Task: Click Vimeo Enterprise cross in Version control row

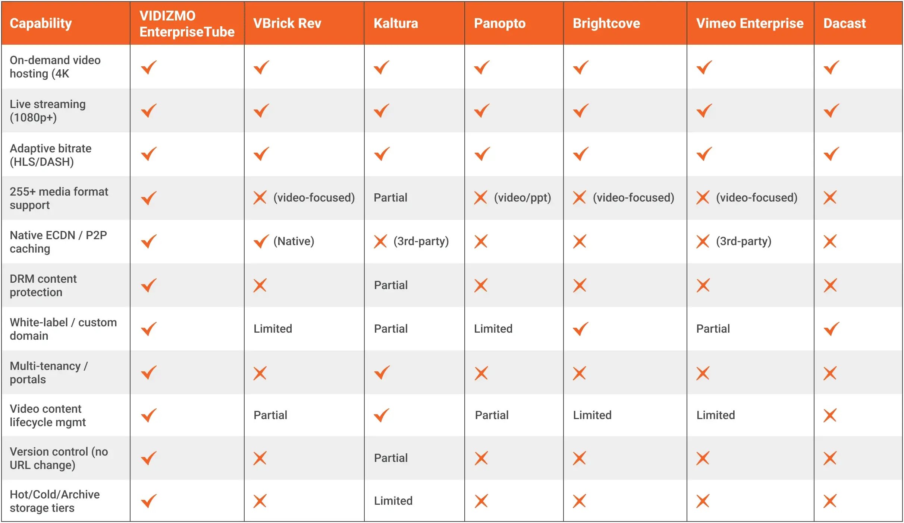Action: [x=703, y=458]
